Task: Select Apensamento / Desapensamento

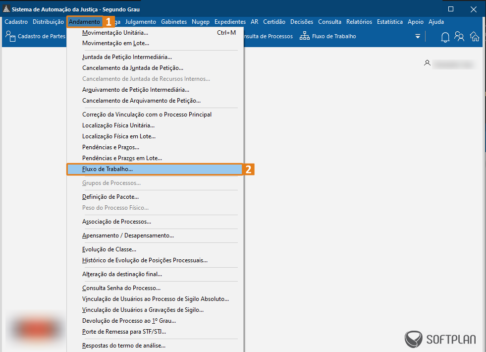Action: tap(155, 235)
